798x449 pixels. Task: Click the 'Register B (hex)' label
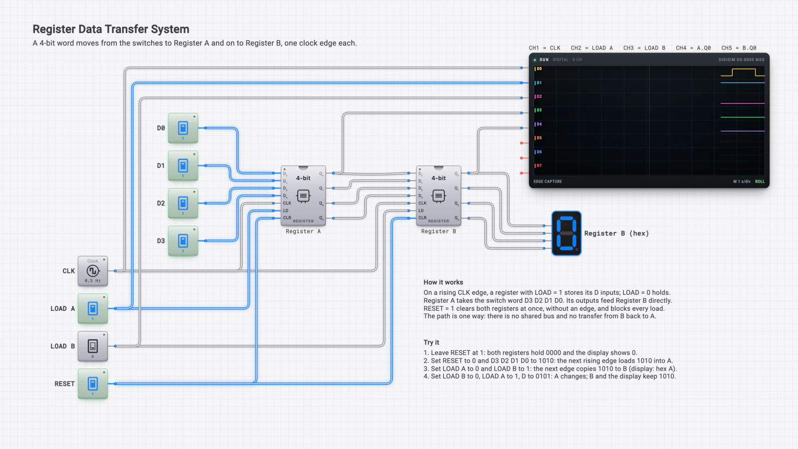(x=616, y=233)
